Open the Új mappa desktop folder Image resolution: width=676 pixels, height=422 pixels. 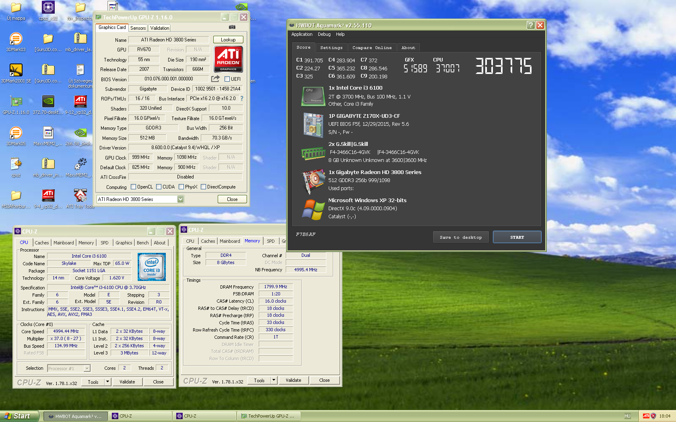coord(16,11)
